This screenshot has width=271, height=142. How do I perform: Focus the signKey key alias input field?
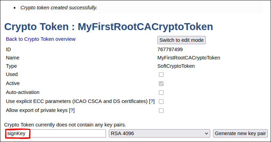[55, 133]
